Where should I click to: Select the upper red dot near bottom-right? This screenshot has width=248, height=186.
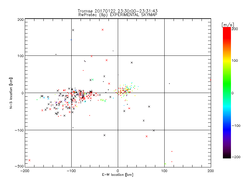(172, 152)
